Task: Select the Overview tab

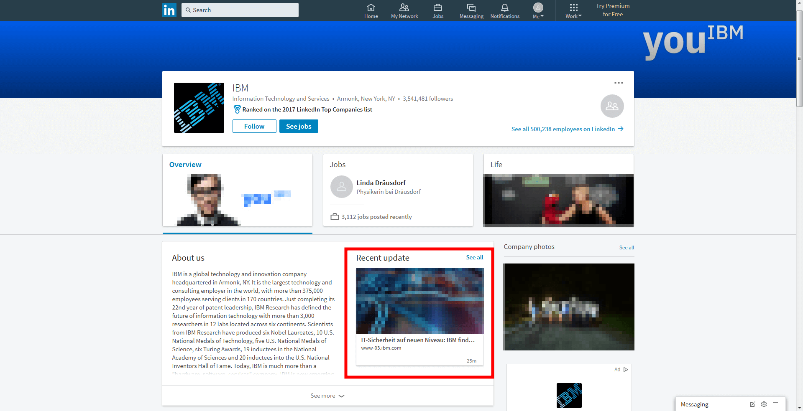Action: coord(185,165)
